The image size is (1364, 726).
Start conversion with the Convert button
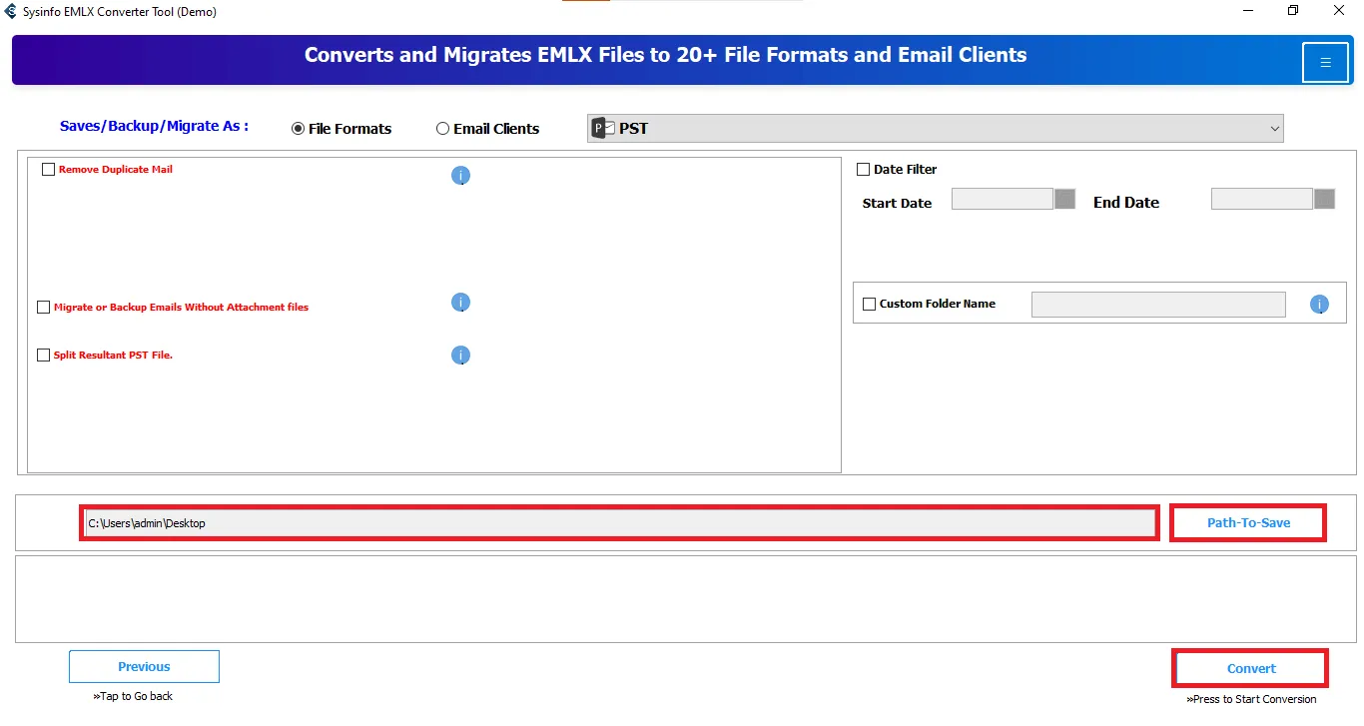[1251, 669]
